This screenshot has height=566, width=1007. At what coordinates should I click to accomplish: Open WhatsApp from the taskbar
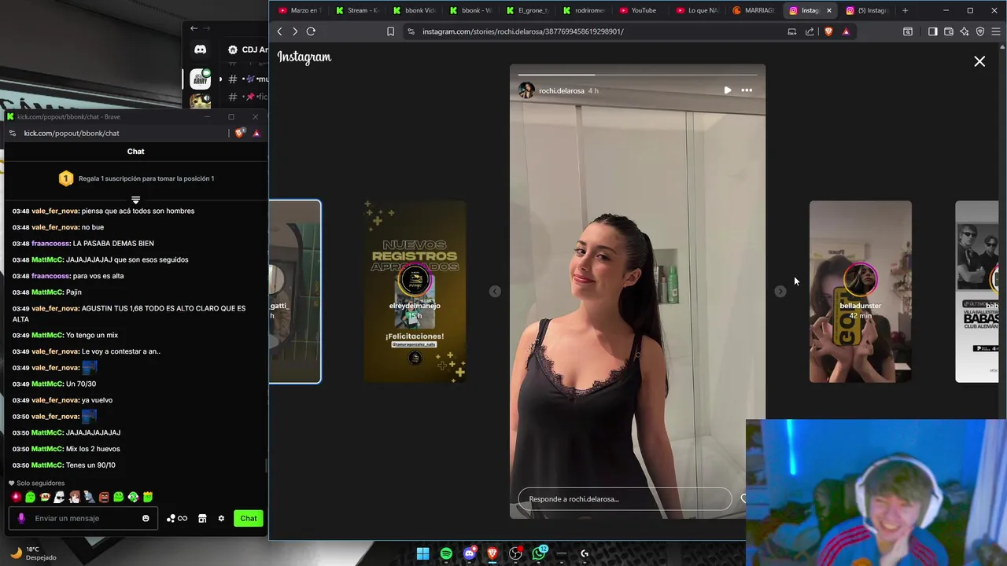pyautogui.click(x=539, y=554)
